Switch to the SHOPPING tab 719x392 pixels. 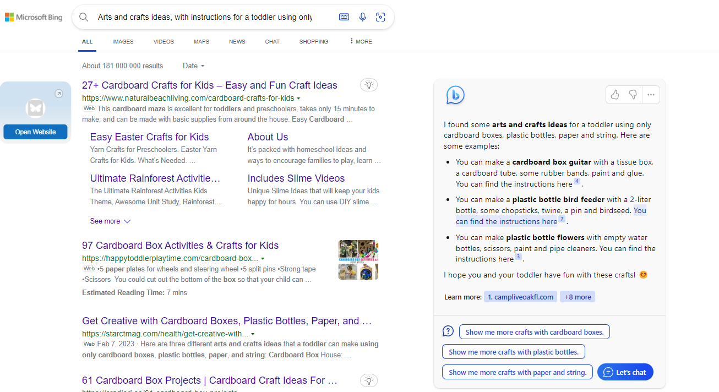coord(314,41)
